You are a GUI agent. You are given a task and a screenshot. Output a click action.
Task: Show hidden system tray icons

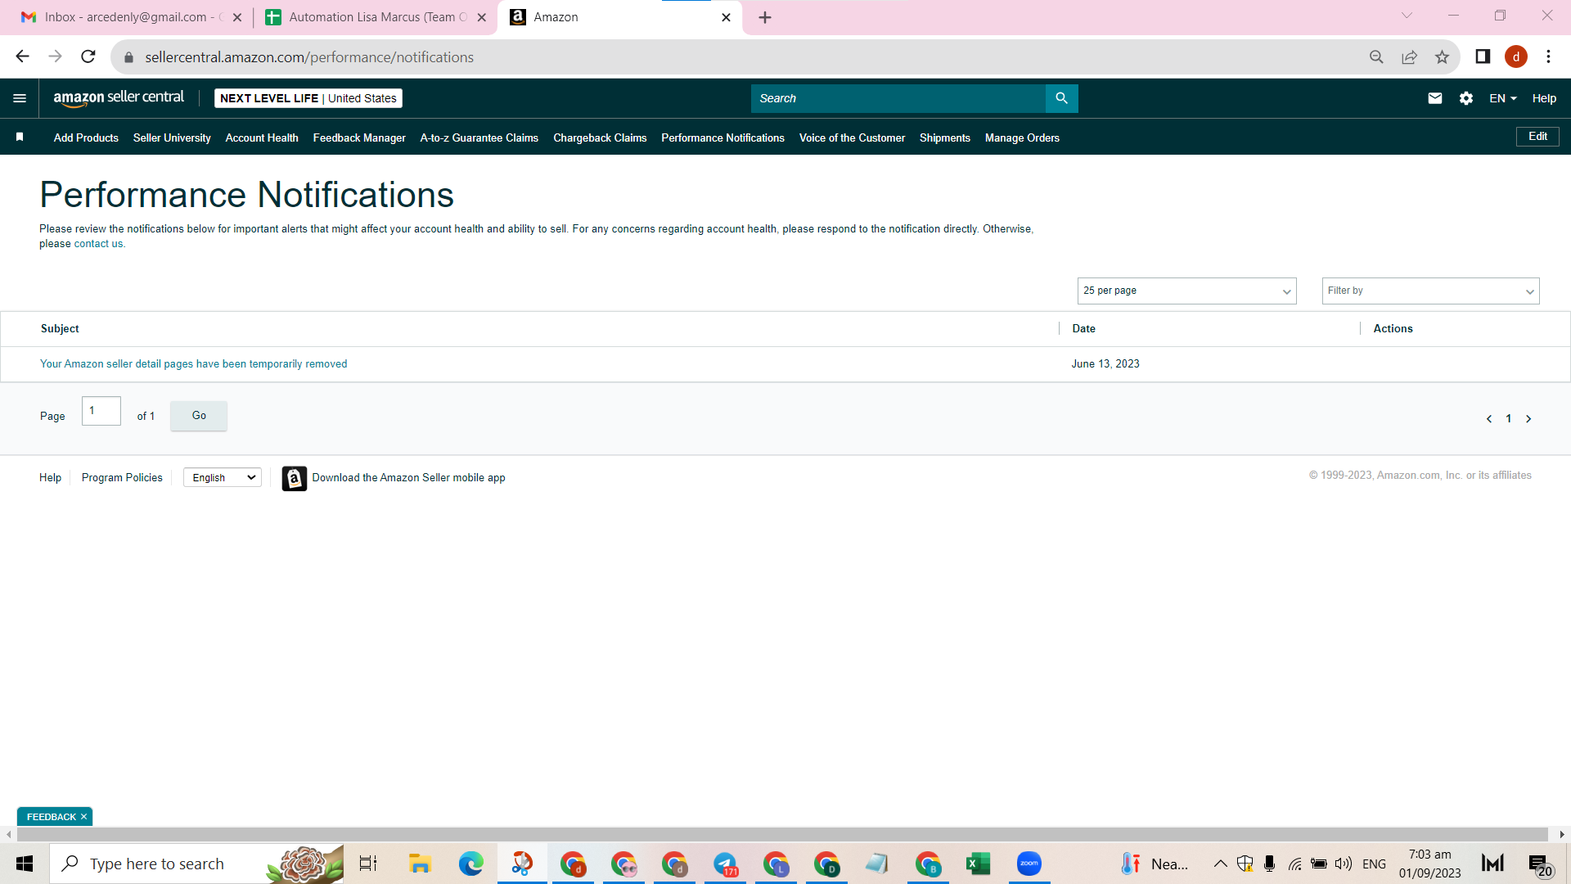tap(1220, 864)
